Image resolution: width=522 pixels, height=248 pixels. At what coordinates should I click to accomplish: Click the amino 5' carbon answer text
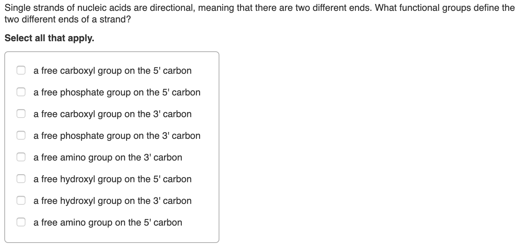click(x=108, y=222)
